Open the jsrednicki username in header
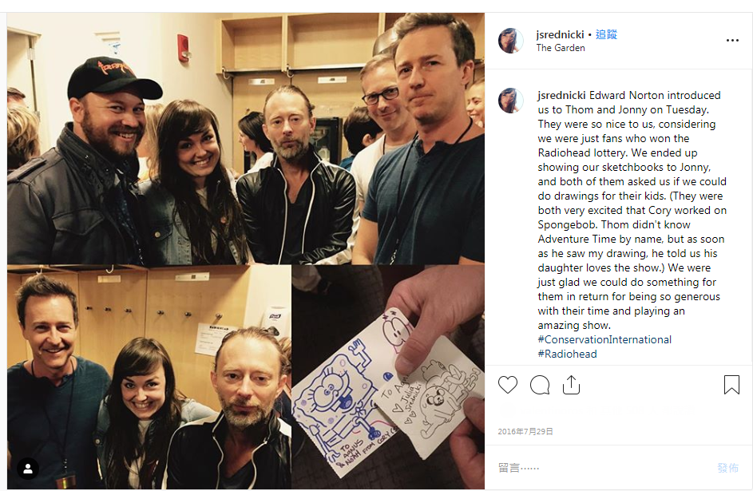The image size is (753, 491). 560,34
